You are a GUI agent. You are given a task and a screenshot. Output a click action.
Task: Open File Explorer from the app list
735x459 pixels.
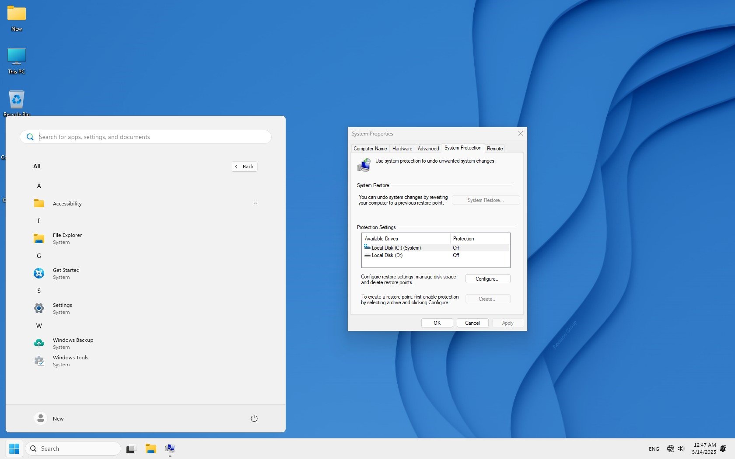67,238
